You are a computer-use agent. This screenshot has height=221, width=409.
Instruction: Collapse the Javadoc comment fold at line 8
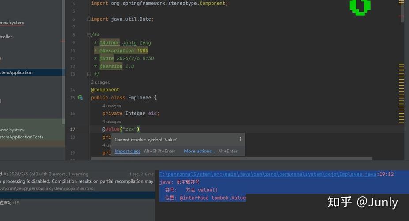(89, 35)
